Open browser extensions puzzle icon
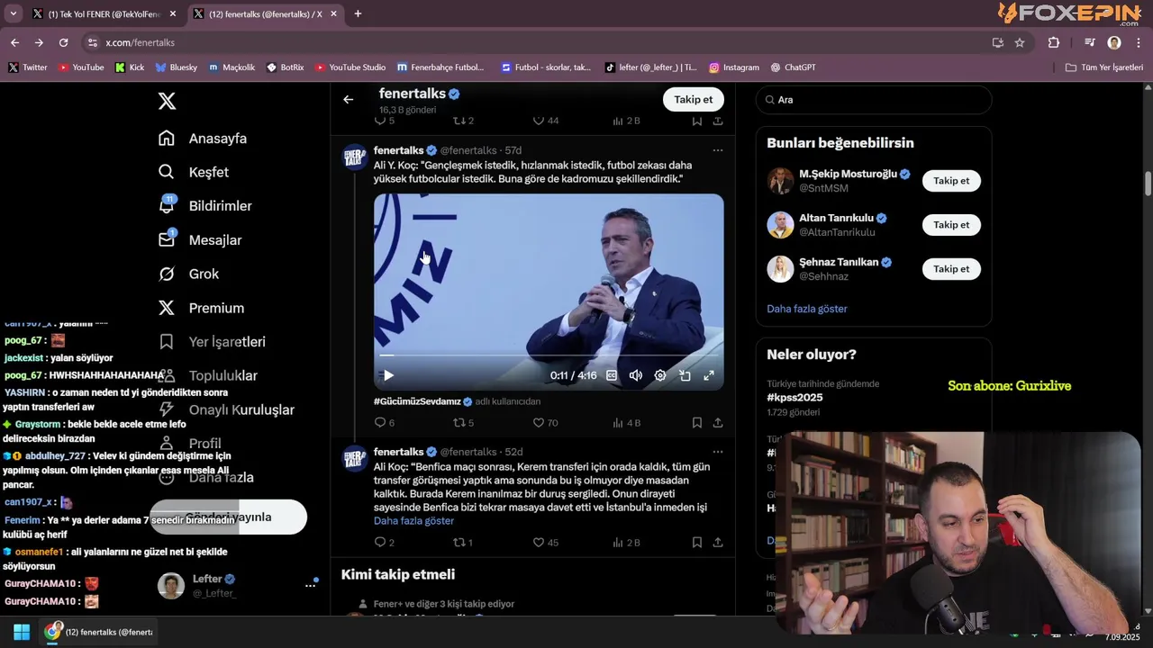The height and width of the screenshot is (648, 1153). [x=1054, y=42]
